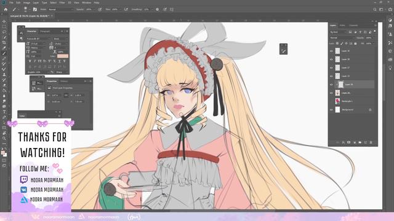Viewport: 394px width, 221px height.
Task: Add a layer mask icon
Action: point(349,142)
